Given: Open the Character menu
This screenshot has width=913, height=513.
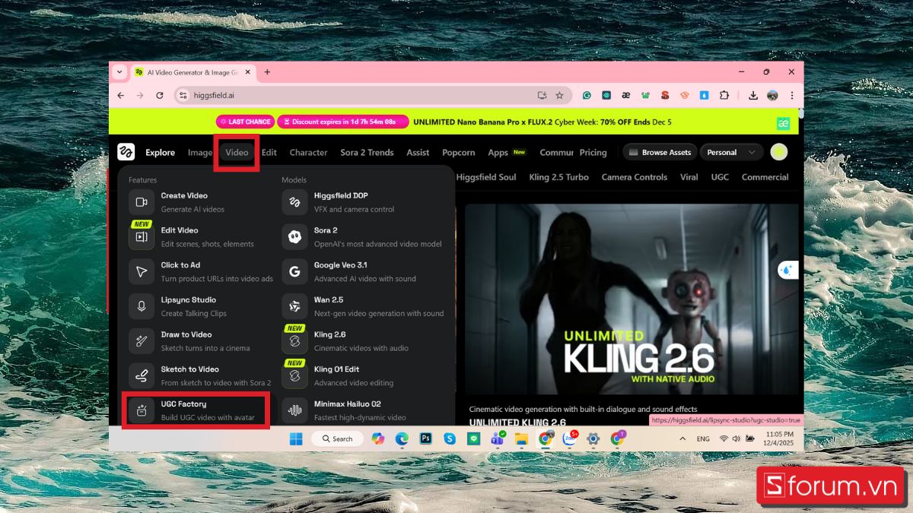Looking at the screenshot, I should (308, 152).
